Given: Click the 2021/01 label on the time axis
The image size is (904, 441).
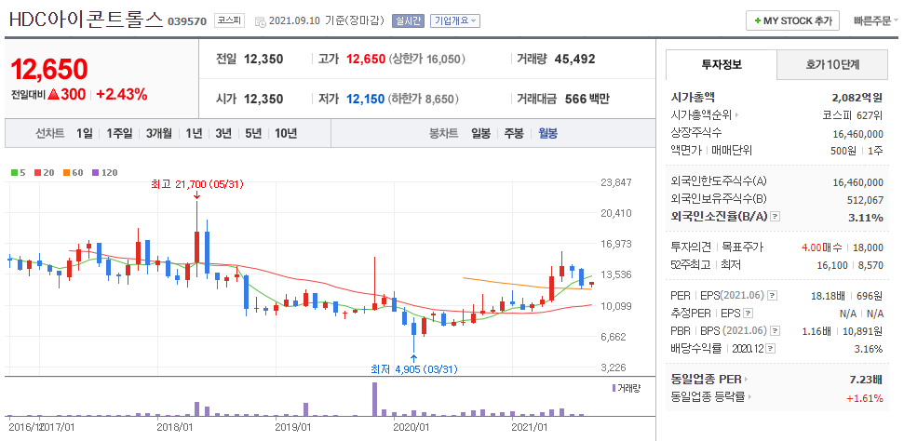Looking at the screenshot, I should 530,427.
